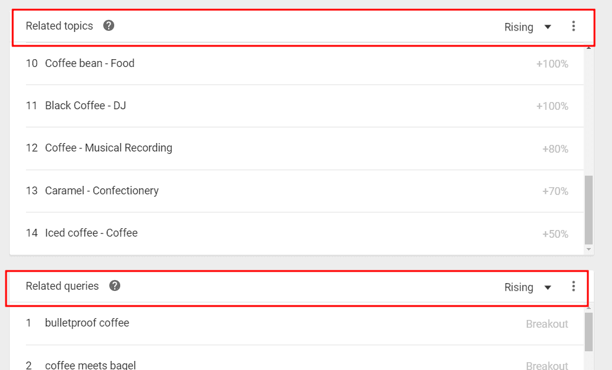The width and height of the screenshot is (612, 370).
Task: Expand Rising dropdown in Related topics
Action: point(527,27)
